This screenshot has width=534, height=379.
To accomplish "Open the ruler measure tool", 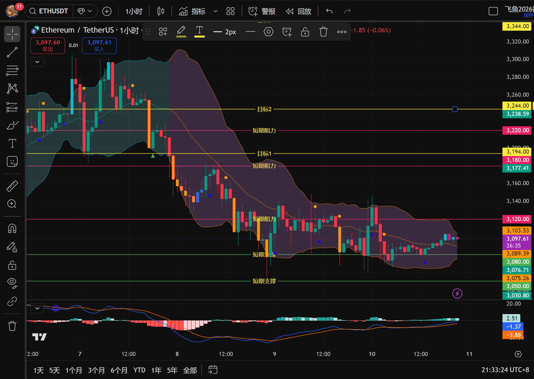I will click(12, 186).
